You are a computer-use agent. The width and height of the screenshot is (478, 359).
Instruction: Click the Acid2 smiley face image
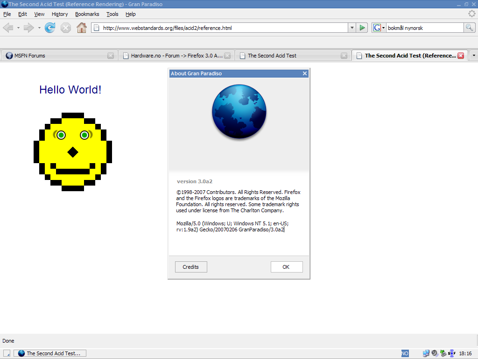[73, 152]
